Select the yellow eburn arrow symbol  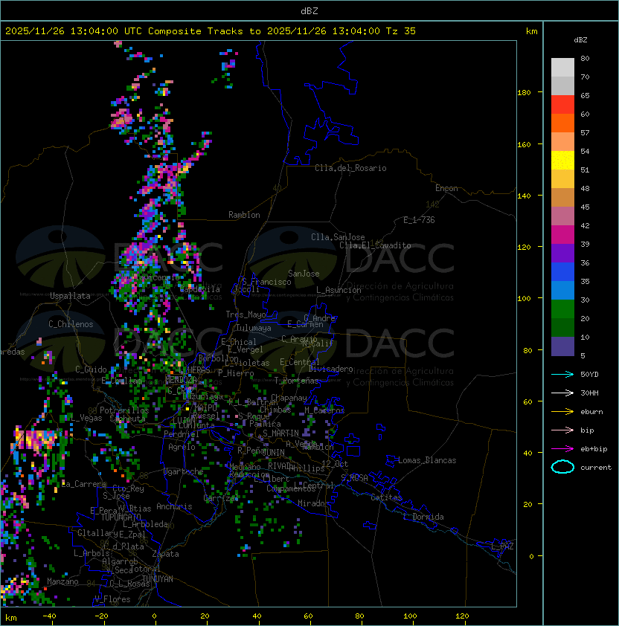(562, 412)
